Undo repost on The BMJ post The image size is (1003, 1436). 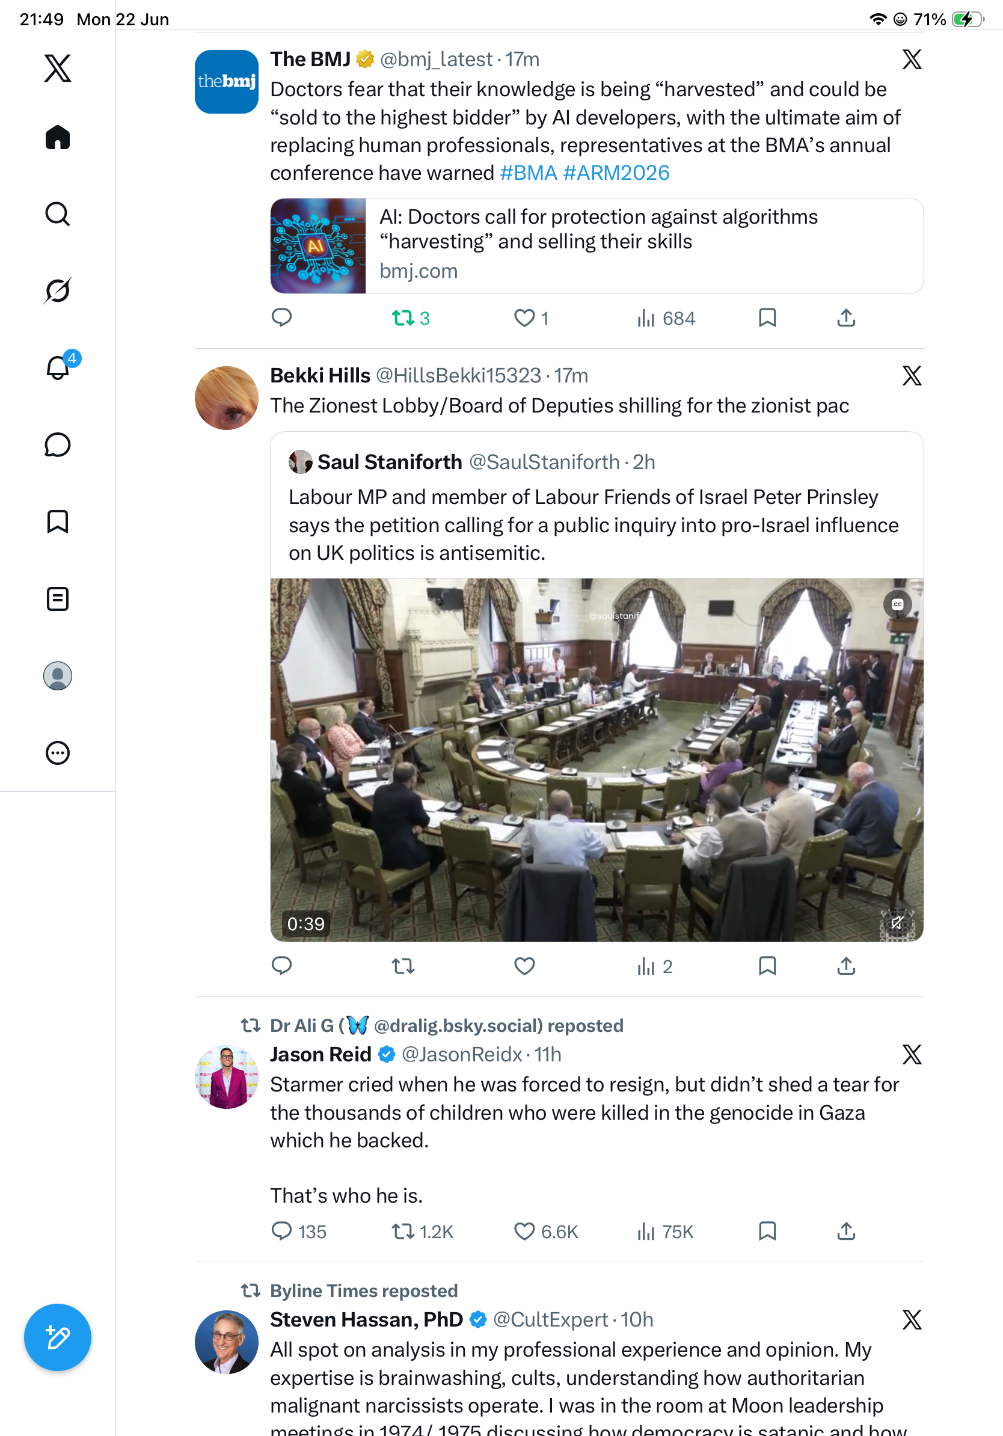pos(410,318)
